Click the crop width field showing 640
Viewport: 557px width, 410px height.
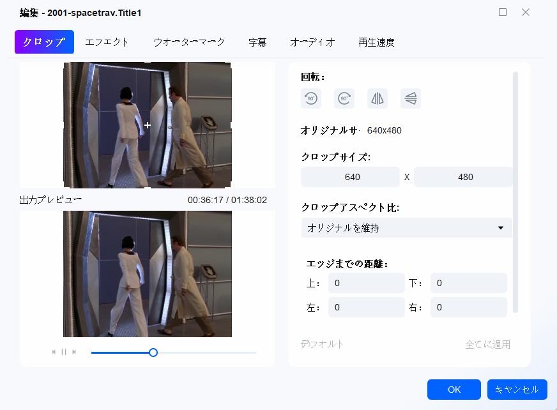(350, 177)
